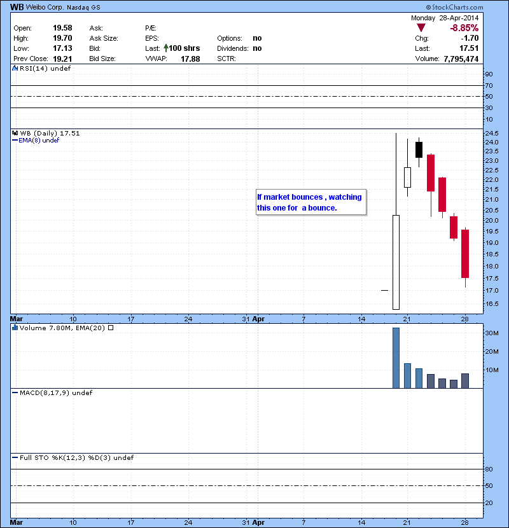Click the Options value no
The width and height of the screenshot is (509, 528).
pos(257,38)
